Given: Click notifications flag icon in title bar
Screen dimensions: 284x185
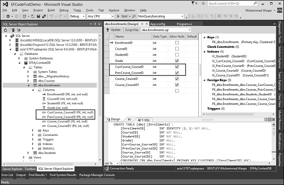Looking at the screenshot, I should (x=193, y=3).
